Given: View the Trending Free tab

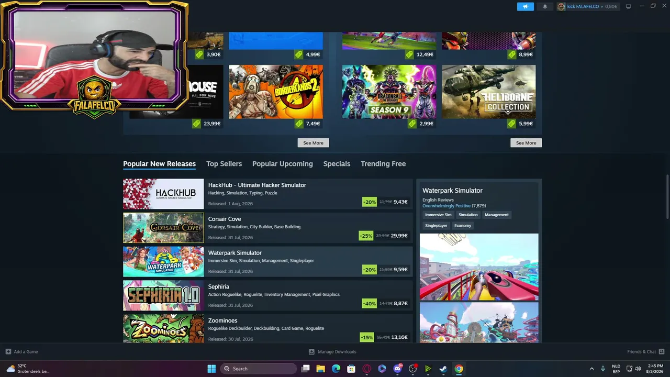Looking at the screenshot, I should 383,164.
